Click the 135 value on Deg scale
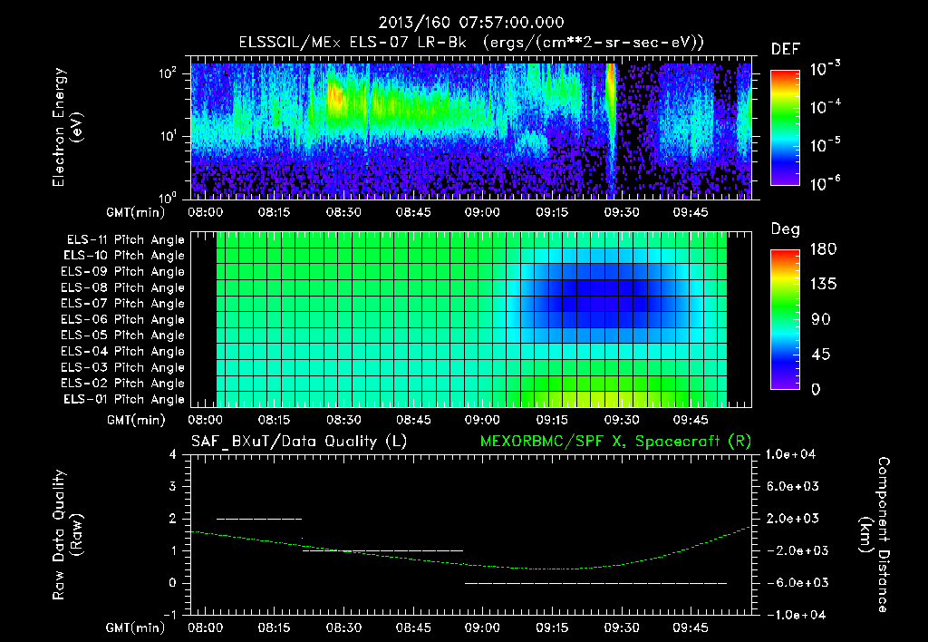This screenshot has width=928, height=642. click(x=823, y=285)
